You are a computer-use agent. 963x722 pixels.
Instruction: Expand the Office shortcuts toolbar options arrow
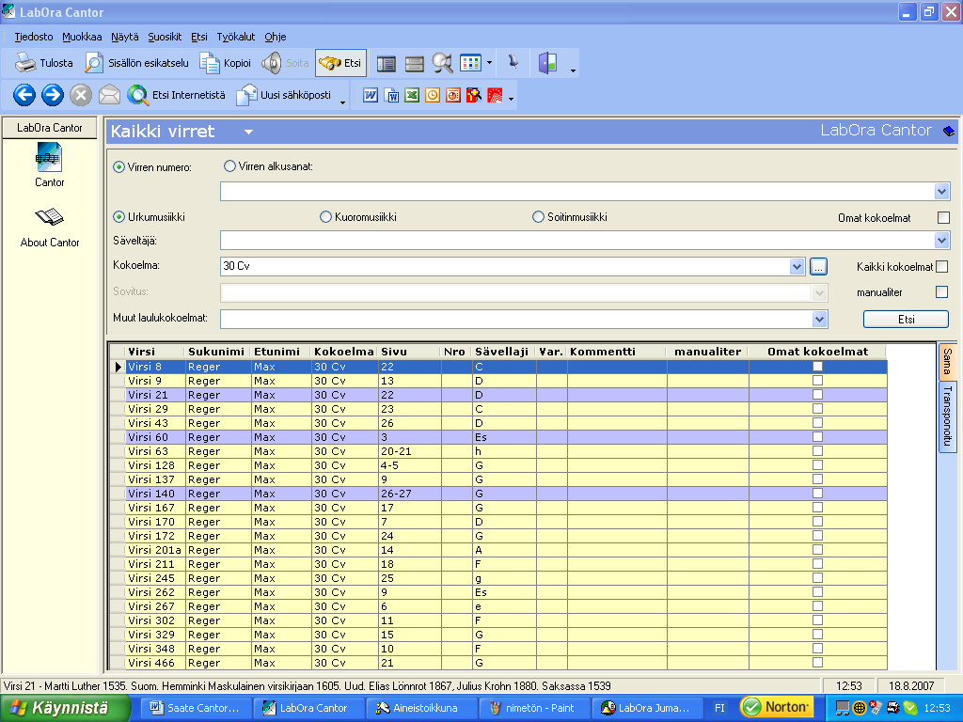(511, 98)
